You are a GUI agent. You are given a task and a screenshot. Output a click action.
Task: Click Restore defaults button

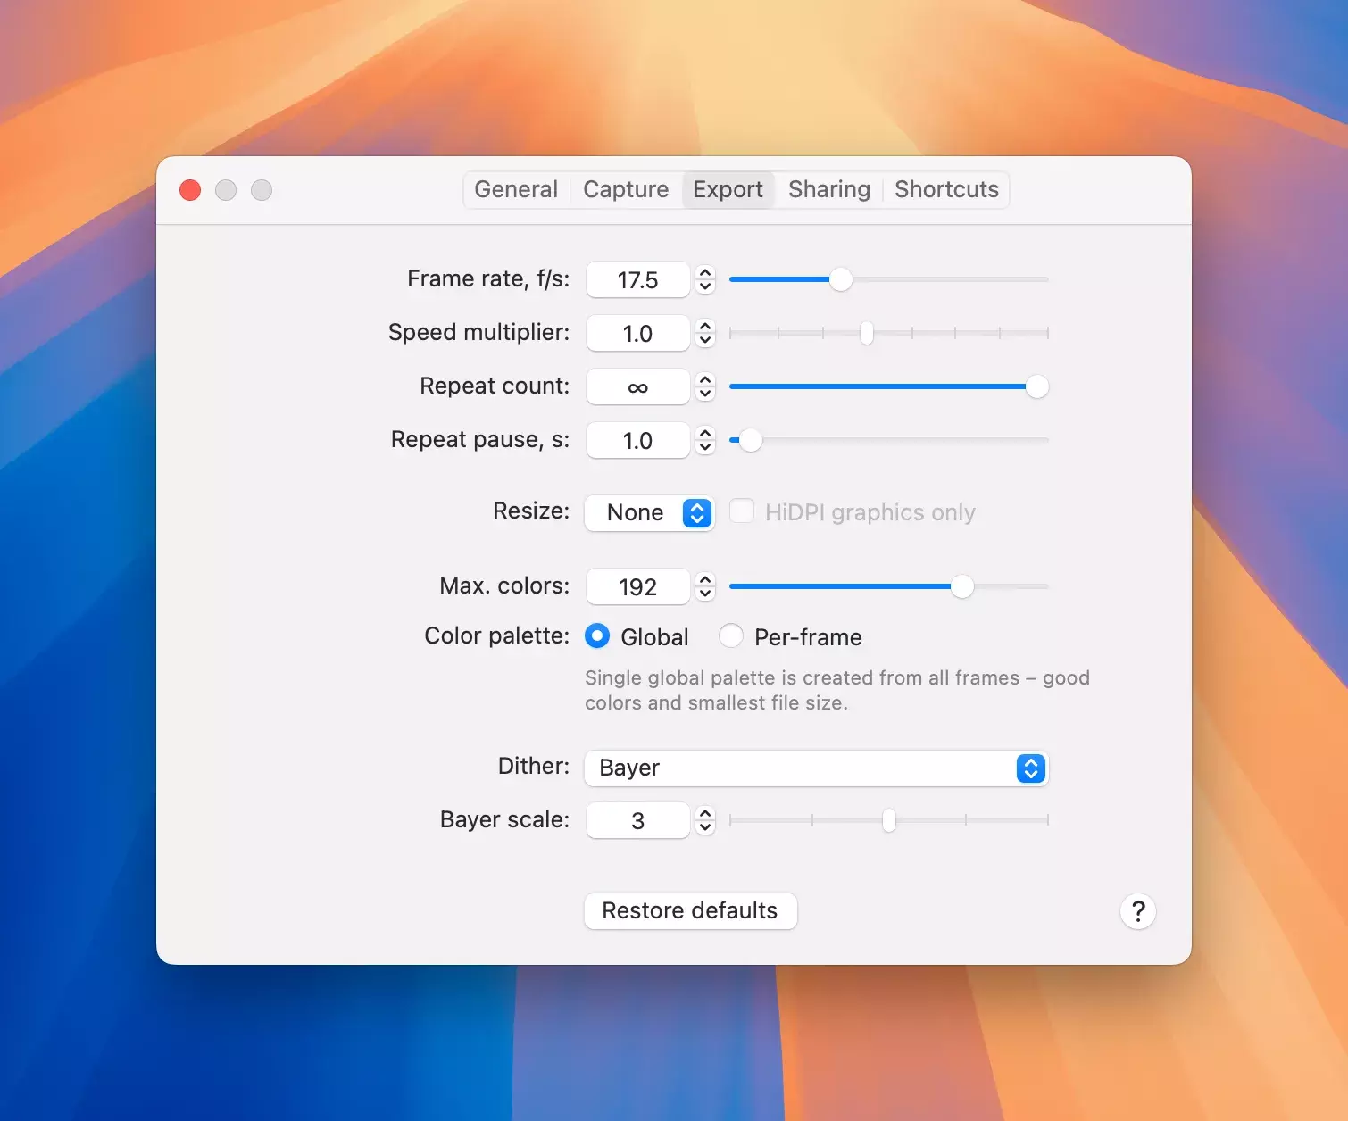pos(690,911)
